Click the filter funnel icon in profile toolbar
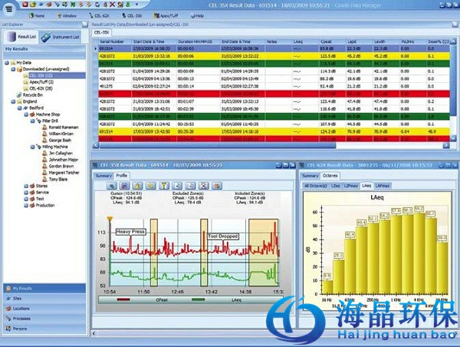 pyautogui.click(x=163, y=185)
